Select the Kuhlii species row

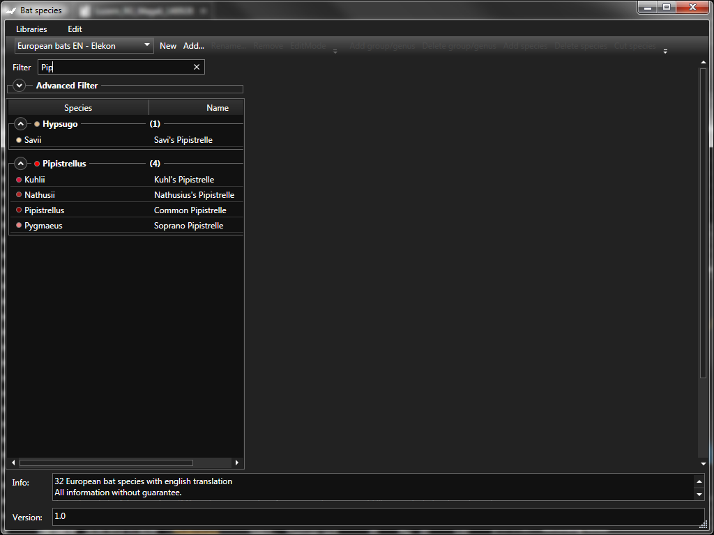tap(126, 180)
